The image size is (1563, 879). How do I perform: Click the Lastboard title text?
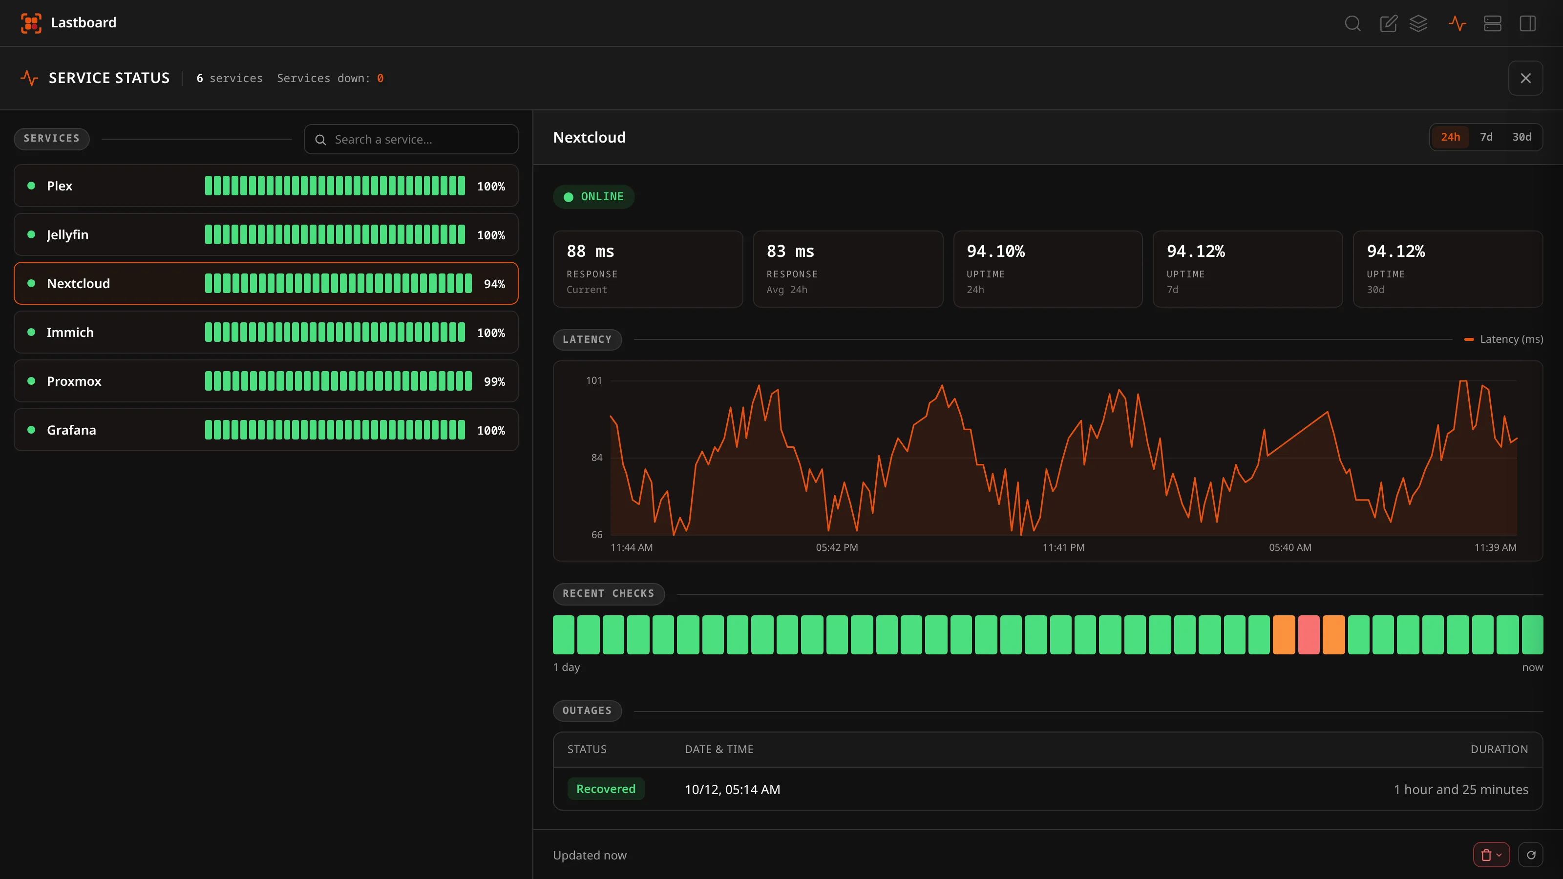tap(83, 22)
